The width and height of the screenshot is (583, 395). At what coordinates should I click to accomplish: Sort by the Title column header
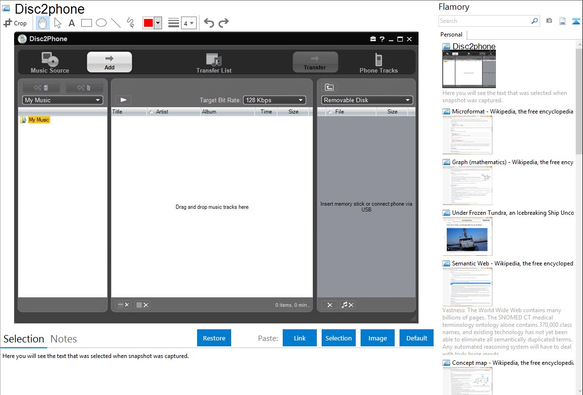[x=128, y=112]
